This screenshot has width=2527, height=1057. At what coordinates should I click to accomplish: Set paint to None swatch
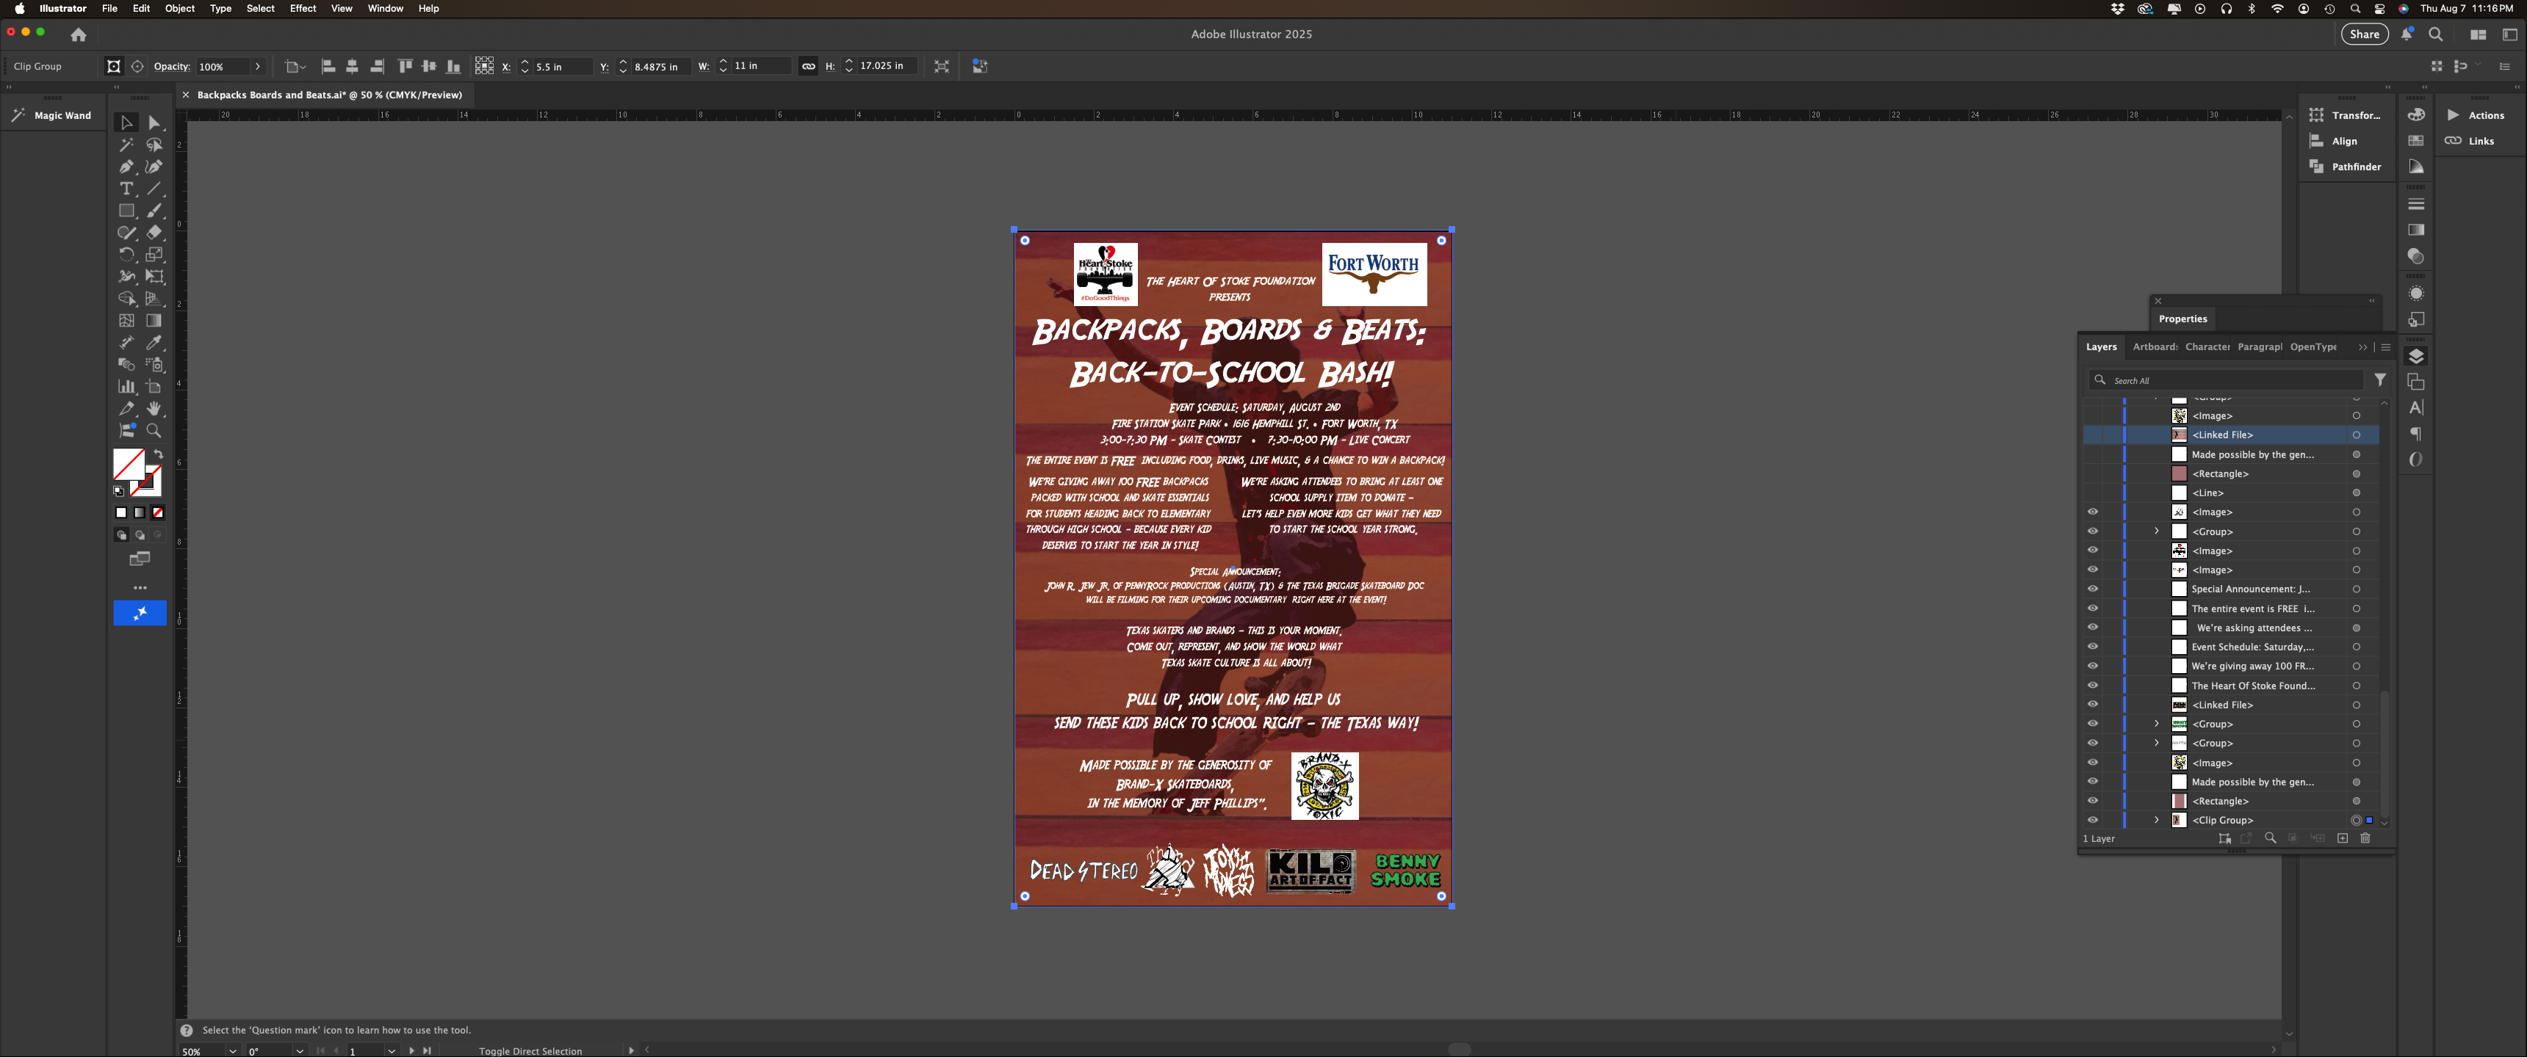tap(158, 513)
